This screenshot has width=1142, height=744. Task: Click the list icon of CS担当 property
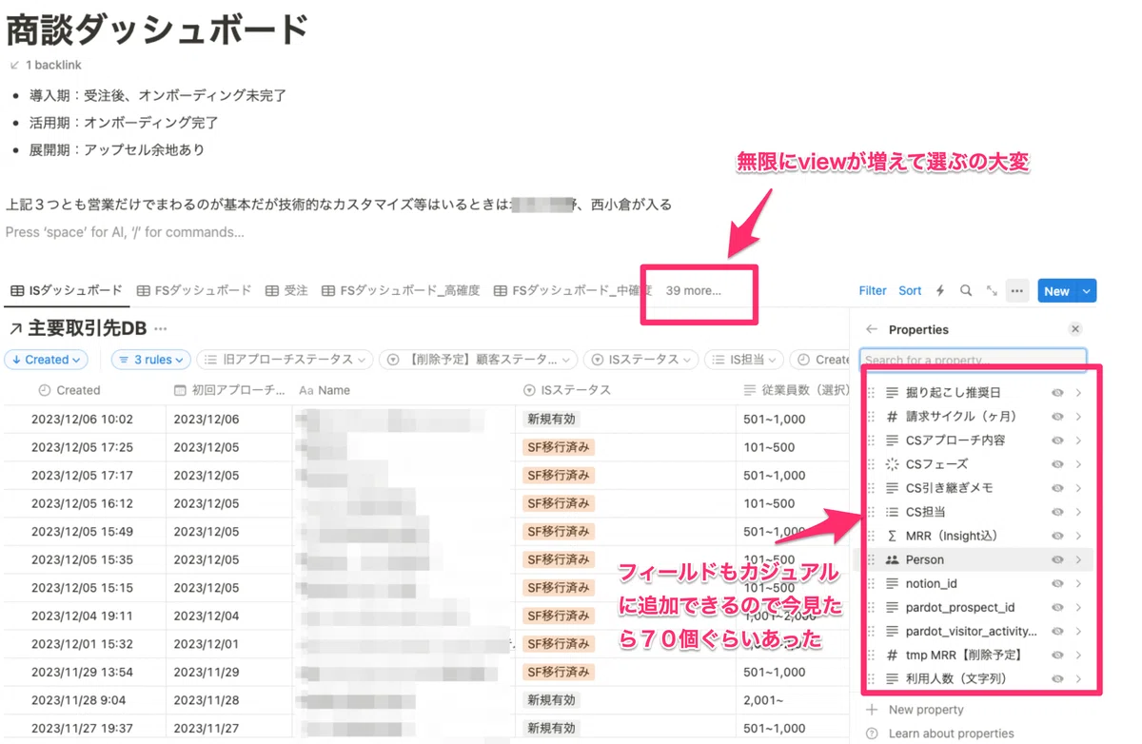(x=892, y=512)
